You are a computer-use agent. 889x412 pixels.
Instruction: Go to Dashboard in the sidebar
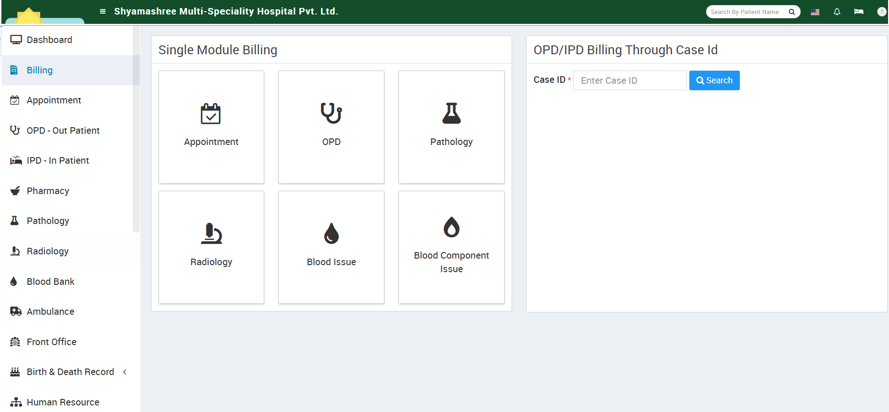(49, 40)
